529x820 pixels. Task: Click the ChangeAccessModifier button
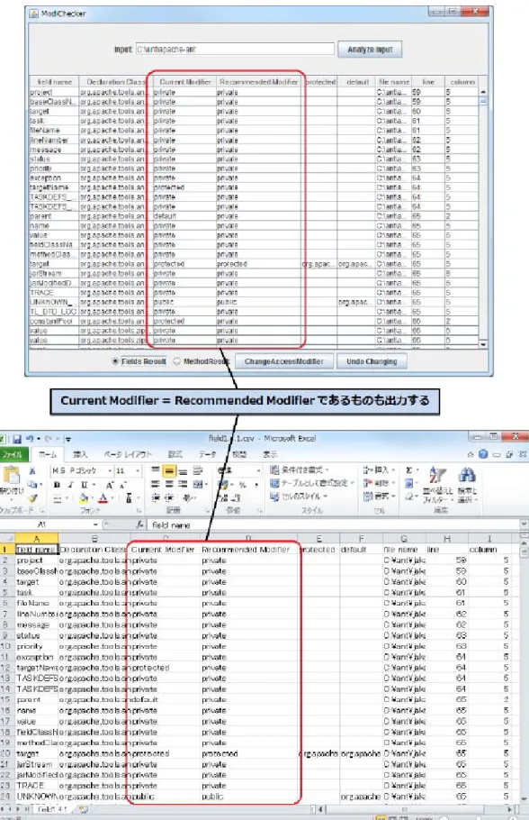[283, 361]
